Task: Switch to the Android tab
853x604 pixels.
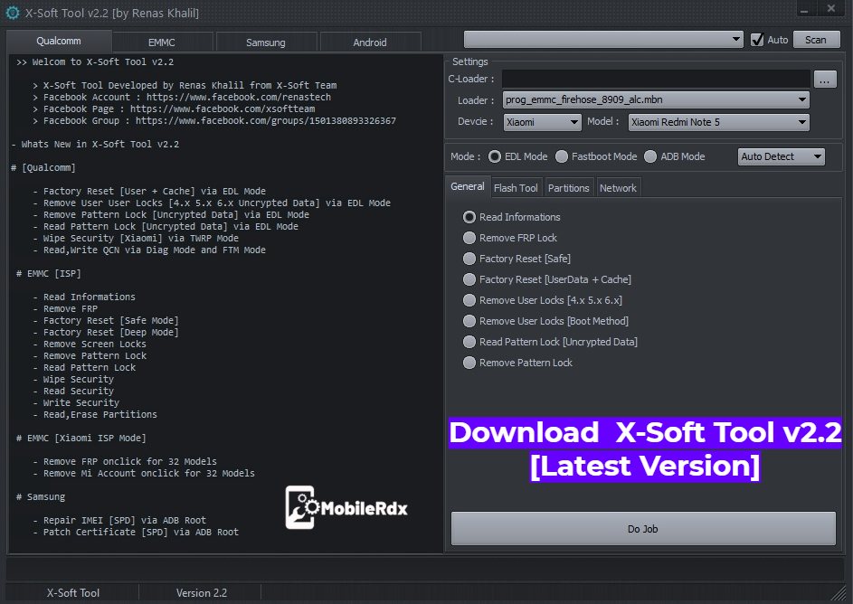Action: click(x=370, y=42)
